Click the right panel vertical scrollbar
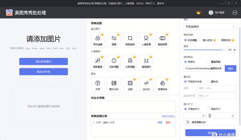 point(240,76)
